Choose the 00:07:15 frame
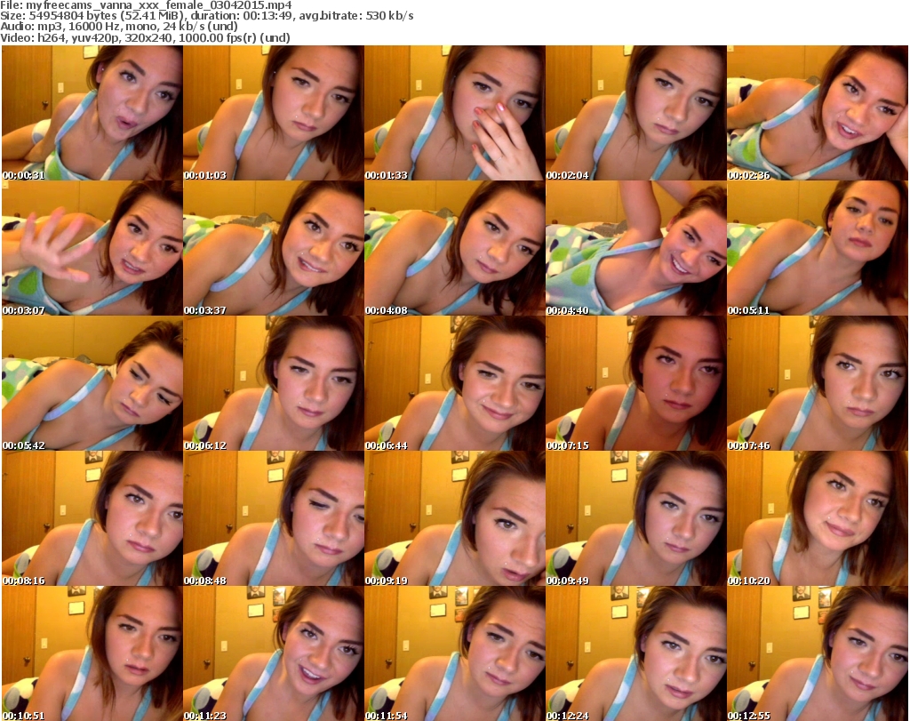Image resolution: width=910 pixels, height=721 pixels. coord(636,384)
